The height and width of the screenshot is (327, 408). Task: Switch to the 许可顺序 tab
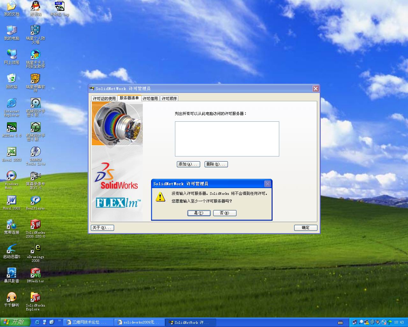[169, 98]
